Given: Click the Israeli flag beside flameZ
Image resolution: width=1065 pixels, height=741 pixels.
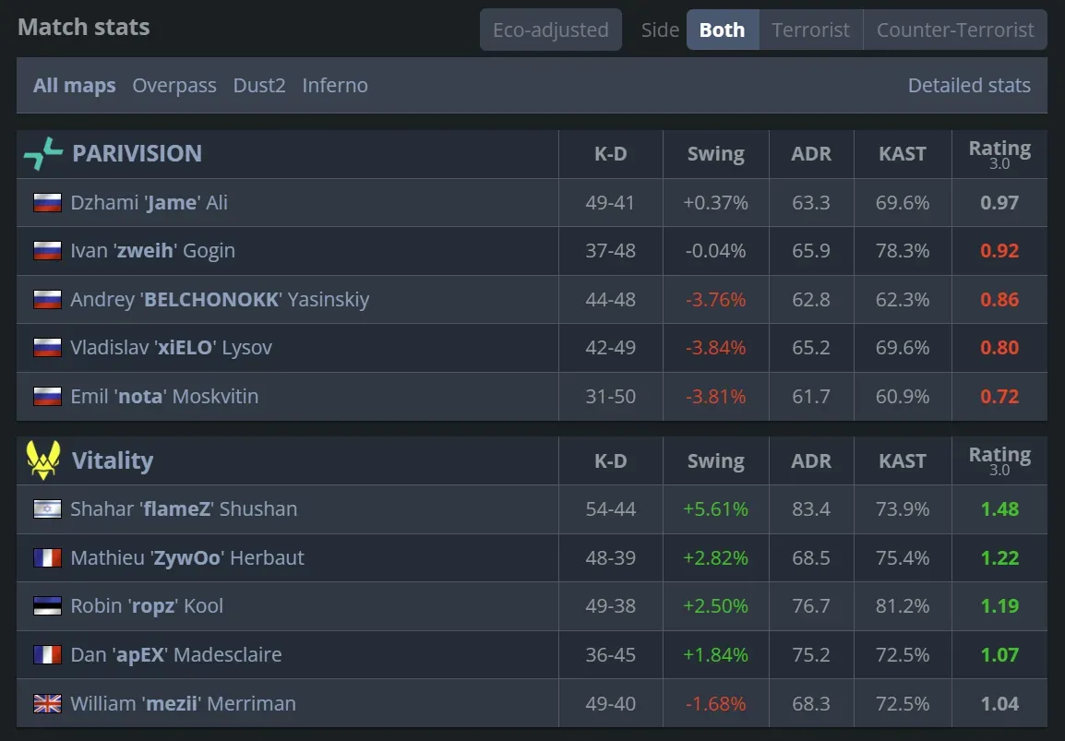Looking at the screenshot, I should (x=47, y=508).
